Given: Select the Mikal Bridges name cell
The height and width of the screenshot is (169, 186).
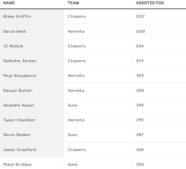Looking at the screenshot, I should click(x=17, y=164).
